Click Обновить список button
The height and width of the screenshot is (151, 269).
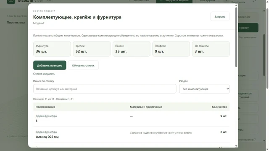tap(83, 65)
